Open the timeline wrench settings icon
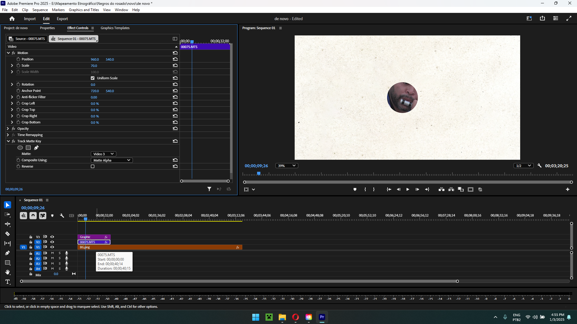Image resolution: width=577 pixels, height=324 pixels. click(x=62, y=216)
